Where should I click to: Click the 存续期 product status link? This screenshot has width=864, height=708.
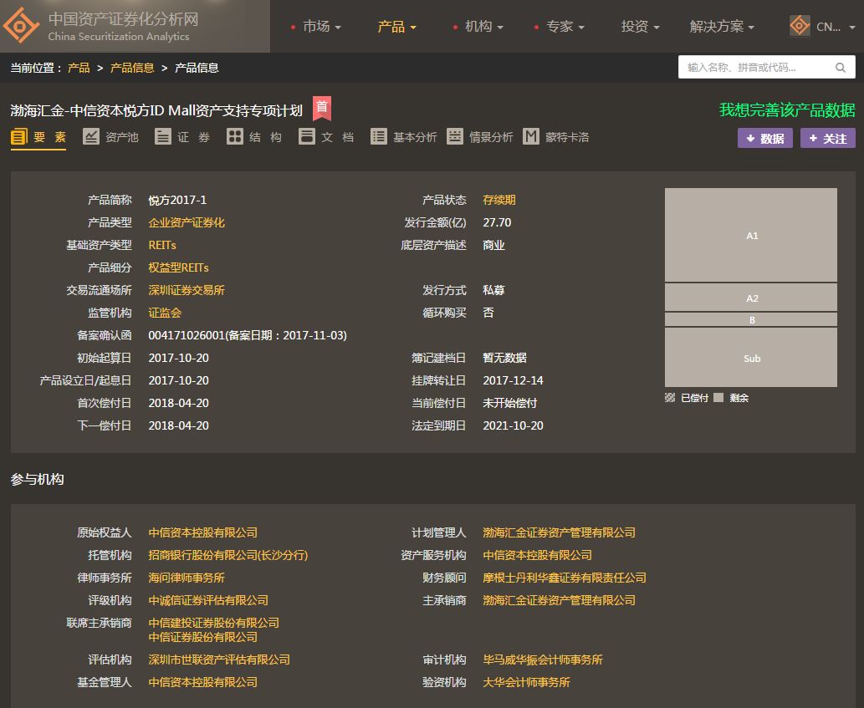[499, 200]
